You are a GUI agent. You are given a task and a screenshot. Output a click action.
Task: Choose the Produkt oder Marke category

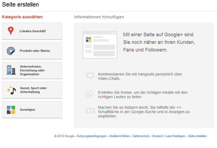click(x=32, y=51)
